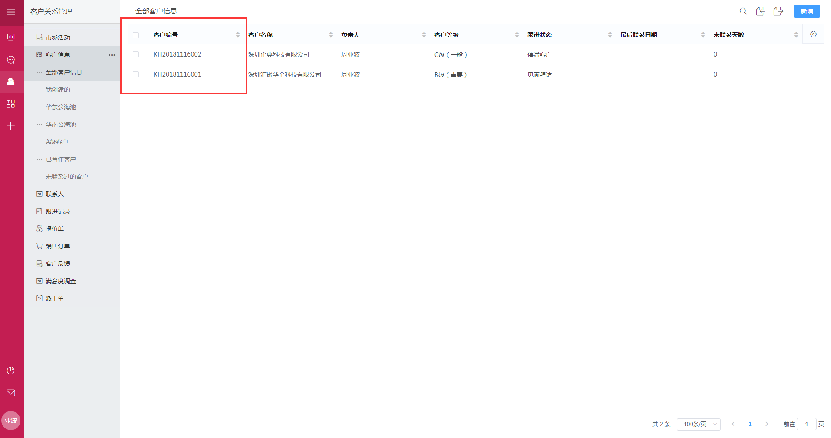Open customer 深圳企典科技有限公司 row

click(x=279, y=54)
